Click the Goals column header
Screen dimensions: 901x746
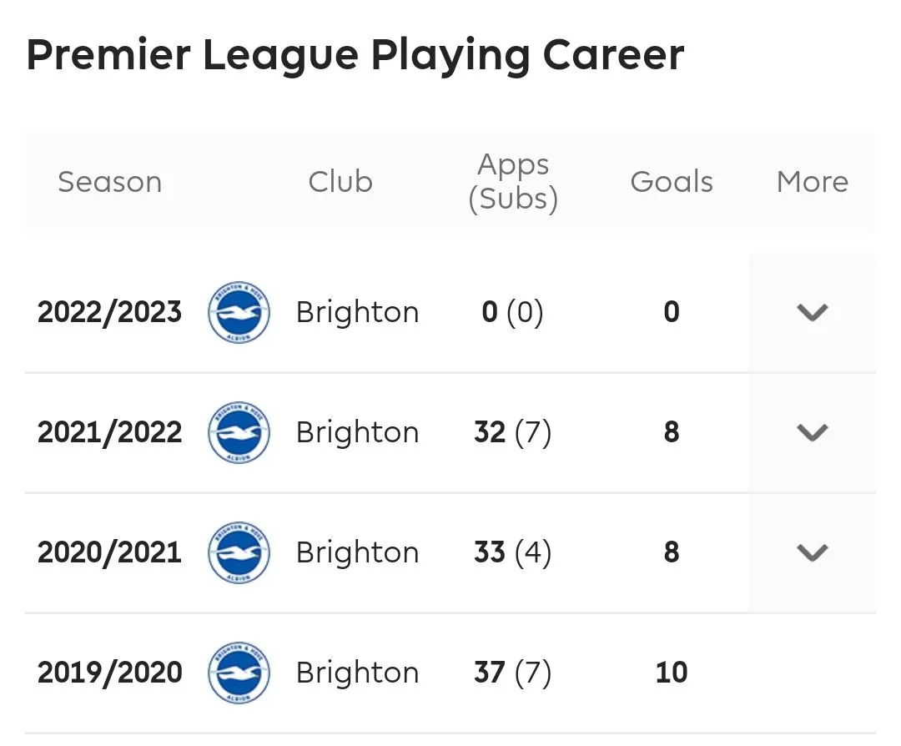click(x=672, y=182)
